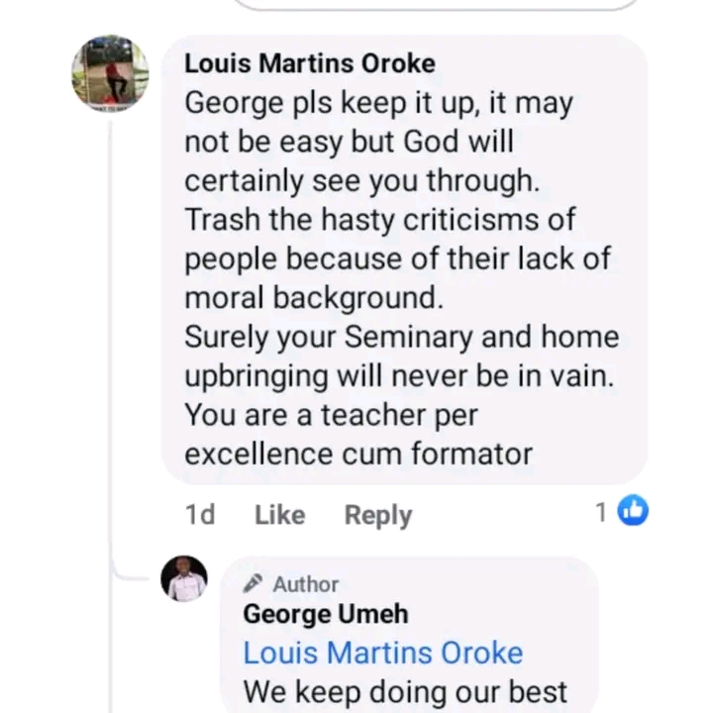Reply to Louis Martins Oroke's comment
The height and width of the screenshot is (713, 713).
377,515
